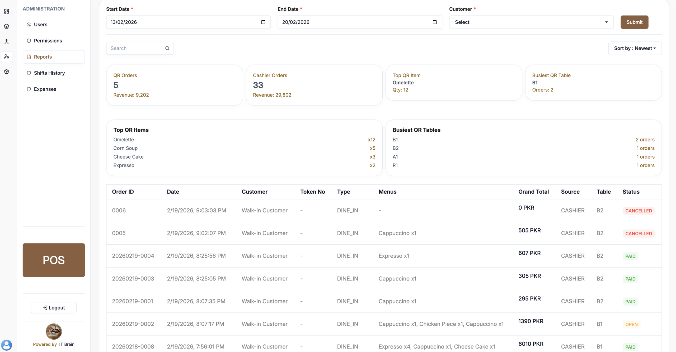
Task: Click the merge arrows icon in left rail
Action: click(7, 41)
